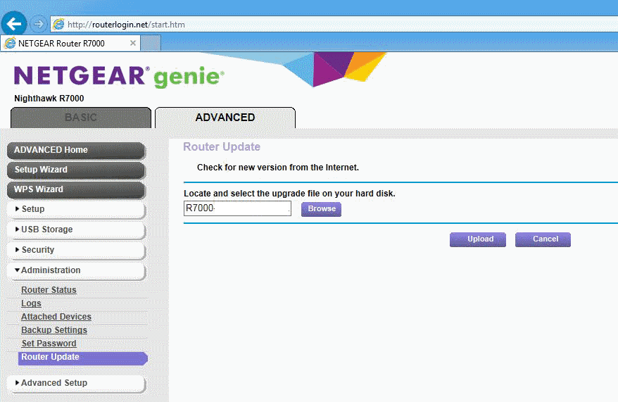Click the browser back arrow button

pyautogui.click(x=14, y=24)
